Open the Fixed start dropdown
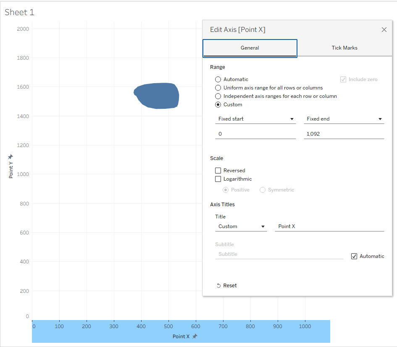Screen dimensions: 397x347 tap(255, 119)
